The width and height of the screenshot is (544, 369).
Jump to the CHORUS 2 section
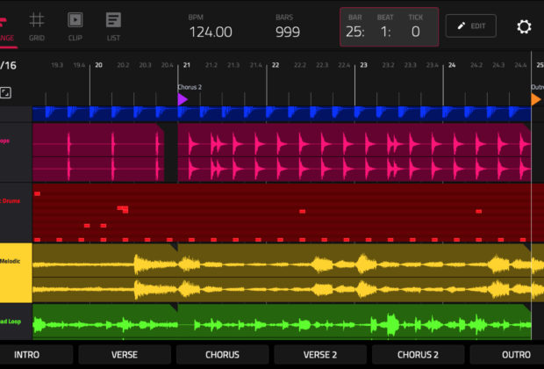click(418, 355)
